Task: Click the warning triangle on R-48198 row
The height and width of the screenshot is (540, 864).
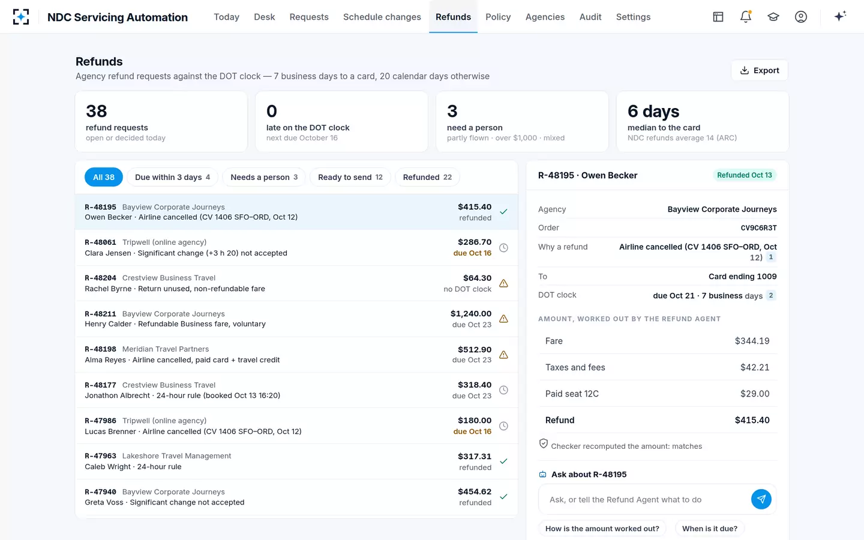Action: [504, 355]
